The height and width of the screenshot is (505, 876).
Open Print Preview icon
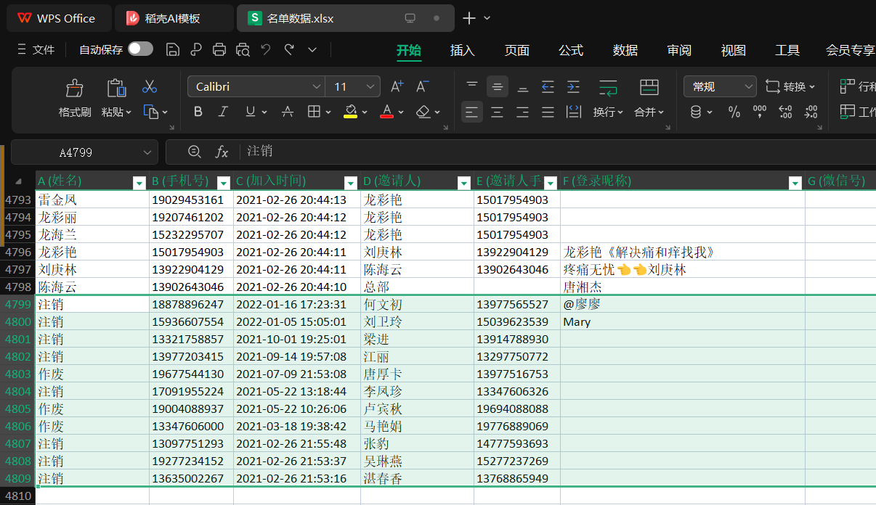[243, 49]
